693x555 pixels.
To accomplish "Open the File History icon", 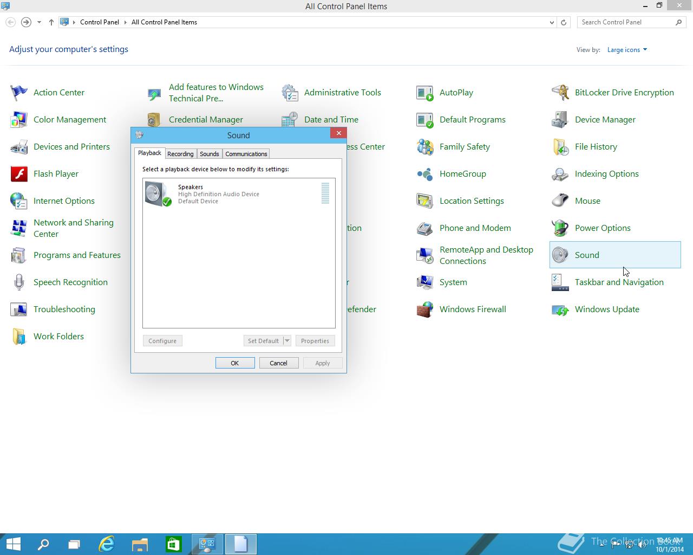I will point(560,147).
